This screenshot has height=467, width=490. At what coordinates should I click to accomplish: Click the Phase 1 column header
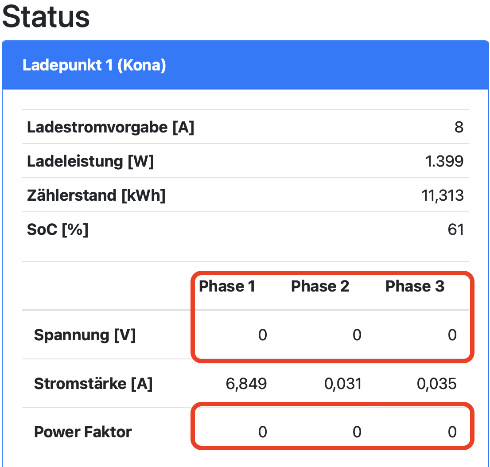[227, 286]
